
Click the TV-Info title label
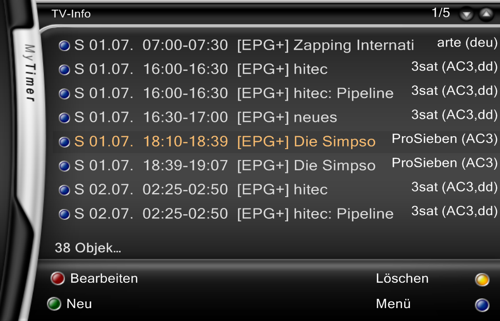(x=71, y=14)
